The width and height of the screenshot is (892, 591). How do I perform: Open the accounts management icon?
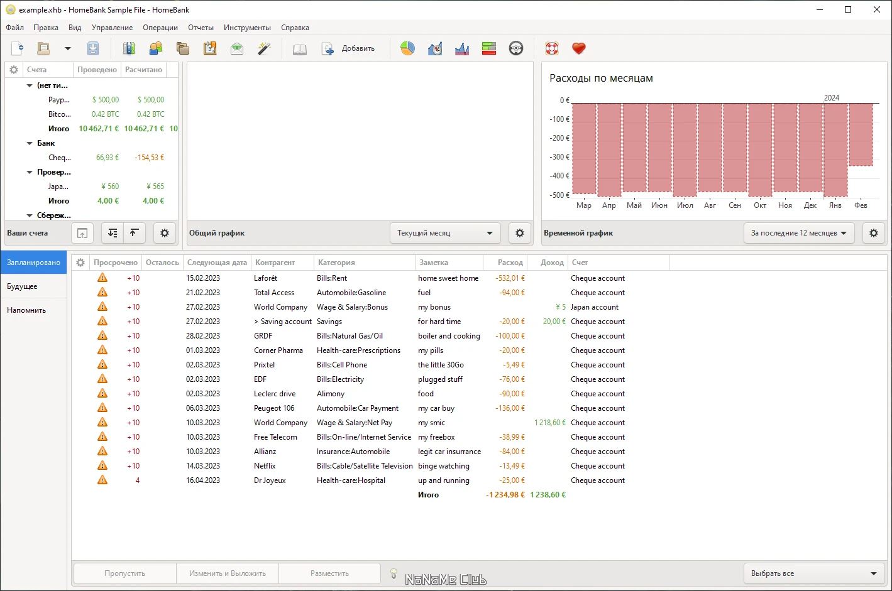coord(129,48)
